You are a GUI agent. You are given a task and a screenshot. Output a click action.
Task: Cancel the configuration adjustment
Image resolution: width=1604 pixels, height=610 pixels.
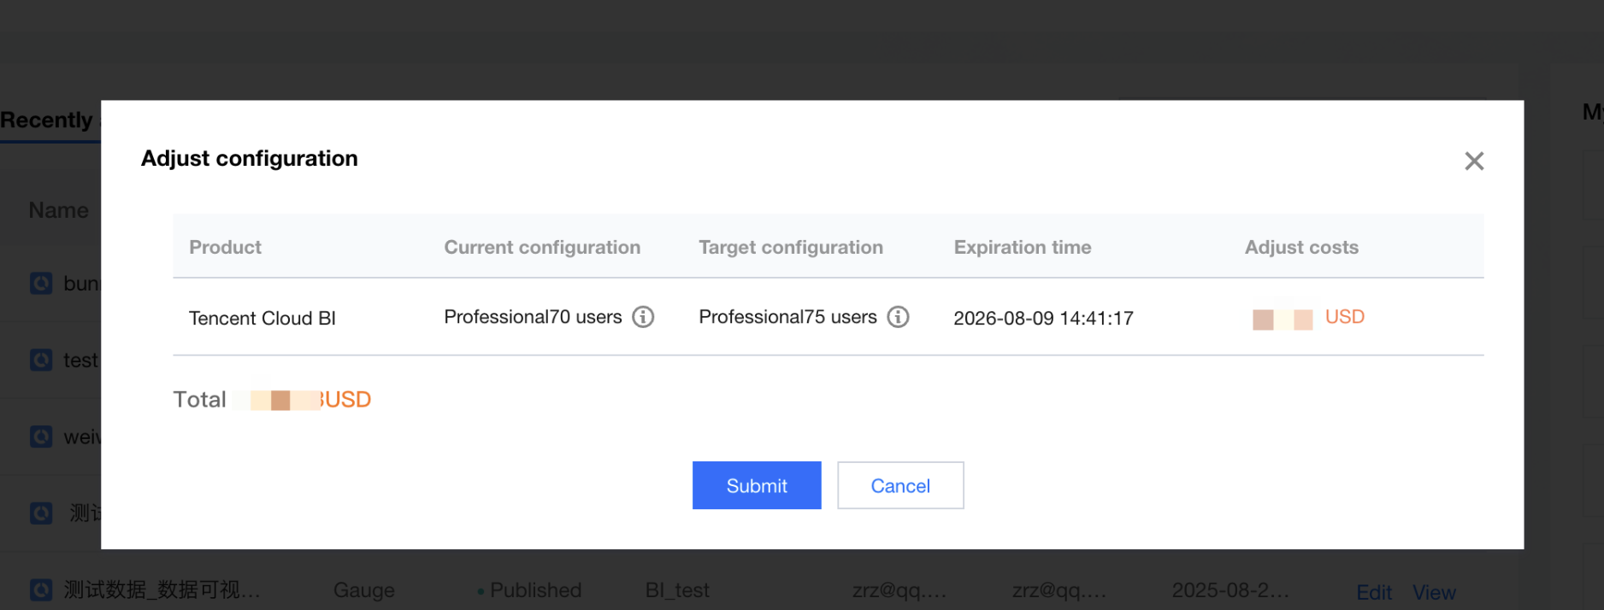[x=899, y=485]
